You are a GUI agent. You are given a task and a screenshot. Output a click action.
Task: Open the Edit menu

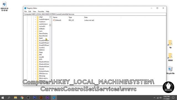[x=30, y=11]
